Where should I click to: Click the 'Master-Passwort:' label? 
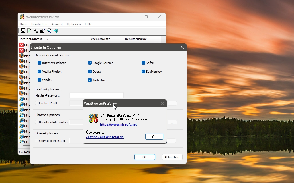pyautogui.click(x=48, y=95)
